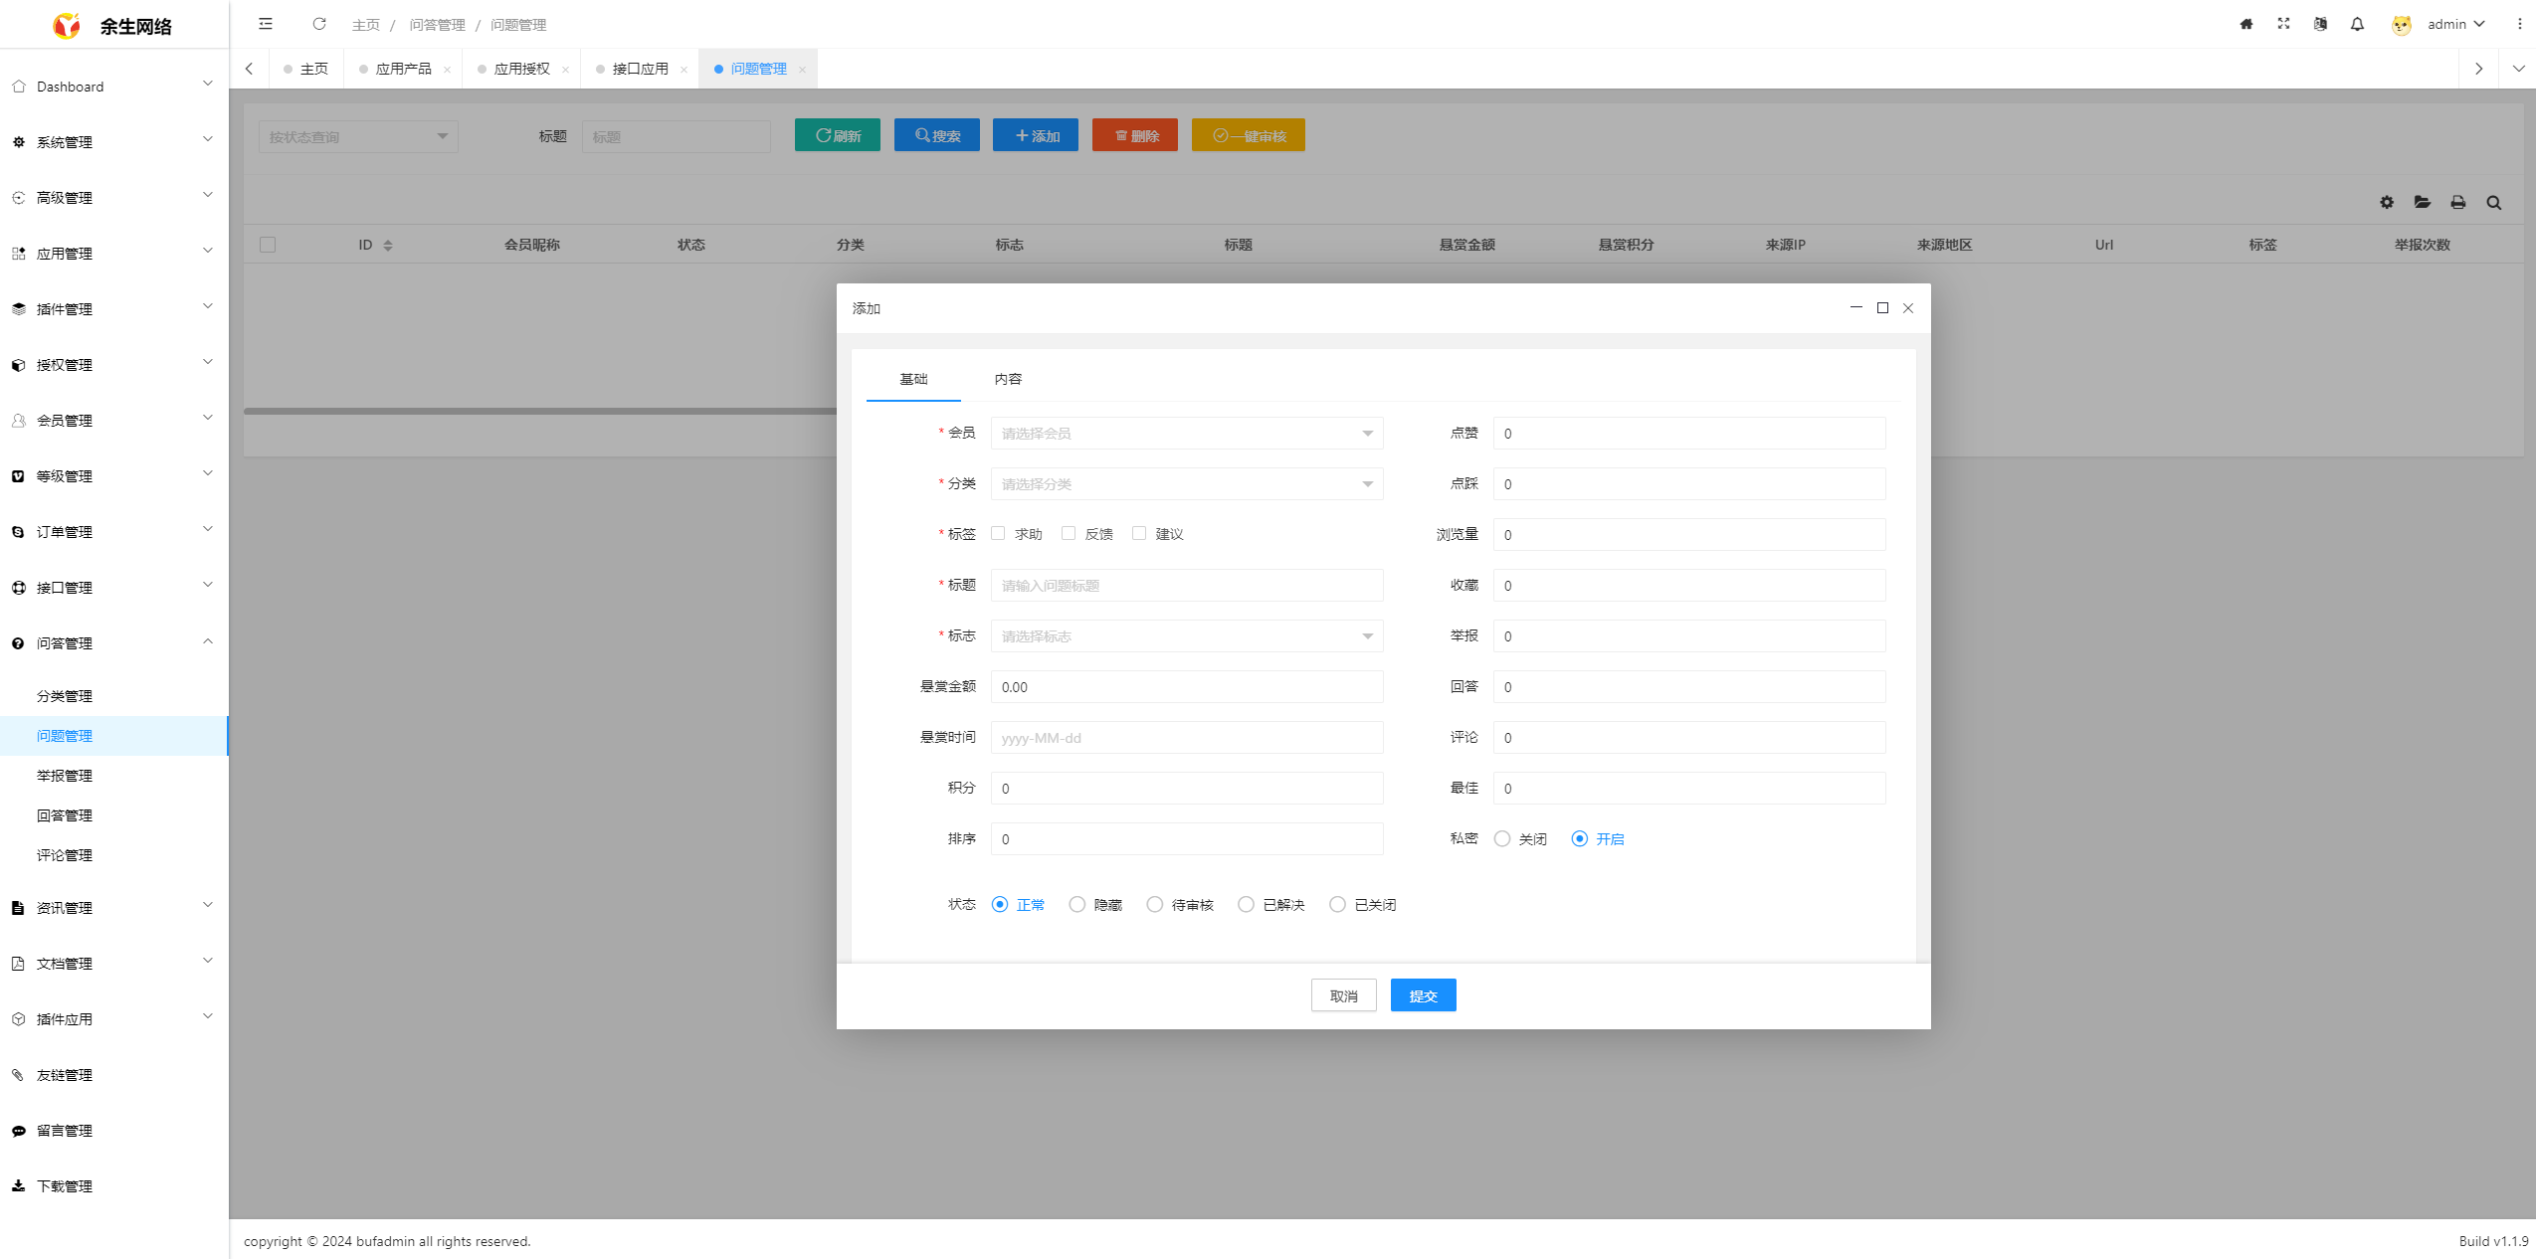Screen dimensions: 2536x1259
Task: Click the refresh icon beside breadcrumb
Action: 319,24
